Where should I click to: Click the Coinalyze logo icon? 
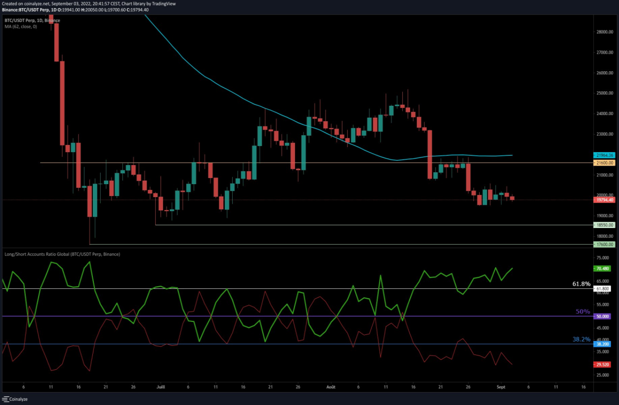(x=6, y=399)
